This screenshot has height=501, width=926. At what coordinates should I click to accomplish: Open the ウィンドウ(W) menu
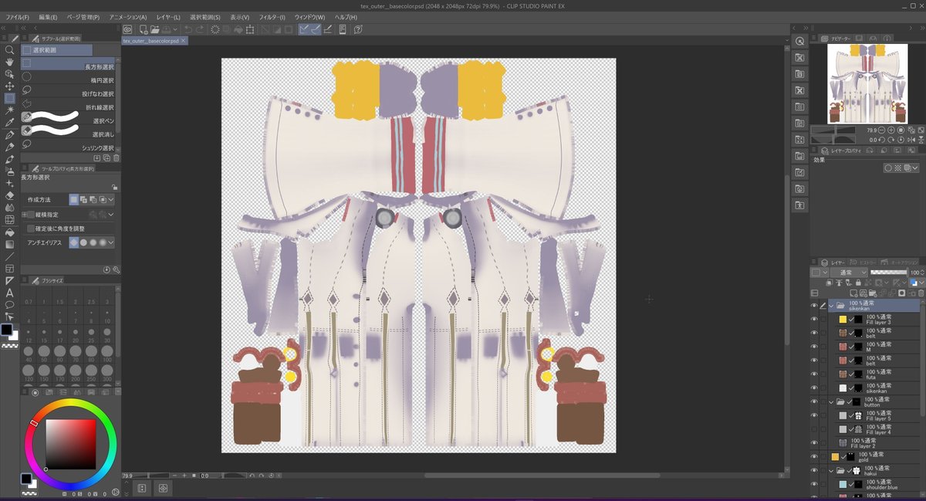tap(309, 17)
